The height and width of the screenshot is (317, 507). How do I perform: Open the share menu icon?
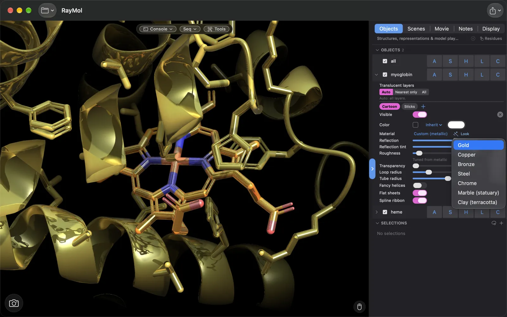tap(495, 10)
